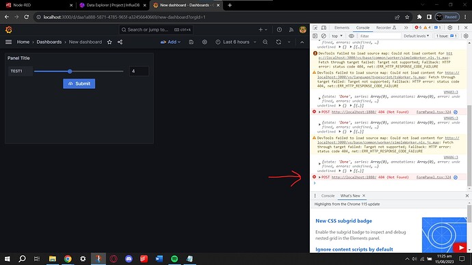Switch to the Elements tab
This screenshot has width=472, height=265.
[x=341, y=27]
